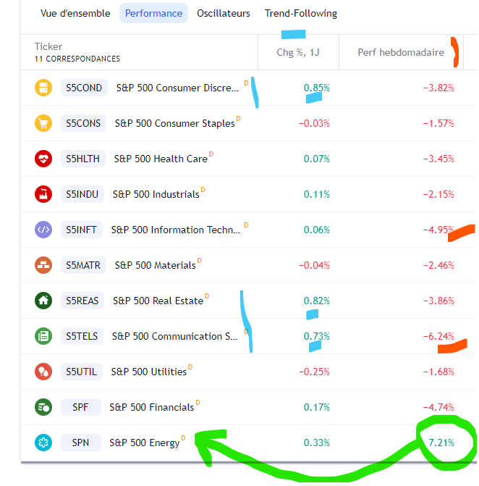The image size is (479, 486).
Task: Open the S5CONS ticker badge
Action: click(83, 123)
